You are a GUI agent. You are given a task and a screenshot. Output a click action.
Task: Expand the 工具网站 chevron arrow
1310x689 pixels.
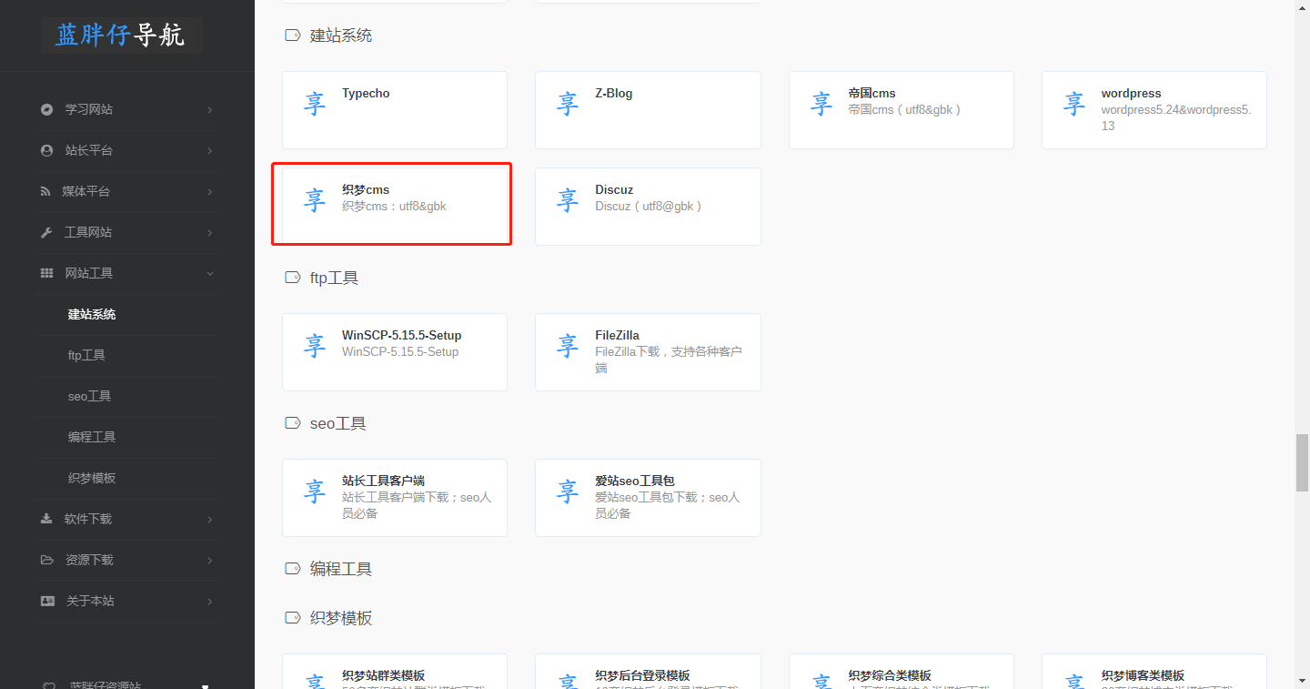coord(209,232)
